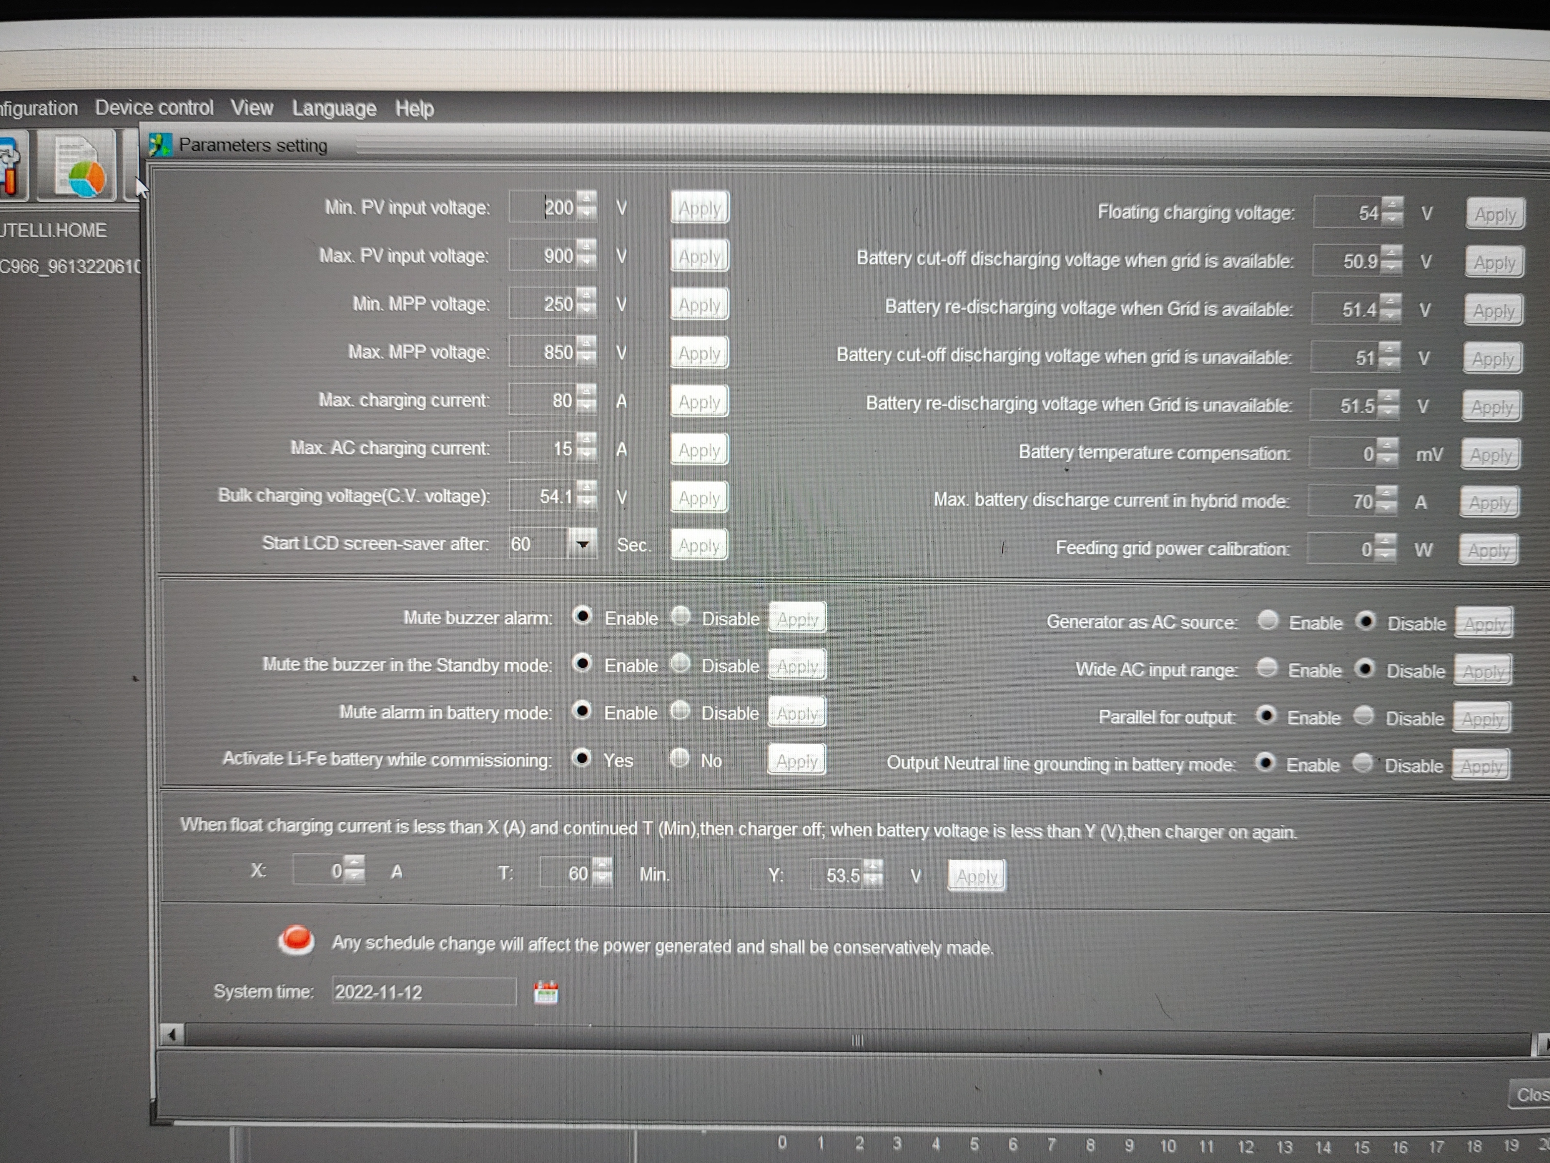Enable Generator as AC source

pyautogui.click(x=1267, y=620)
